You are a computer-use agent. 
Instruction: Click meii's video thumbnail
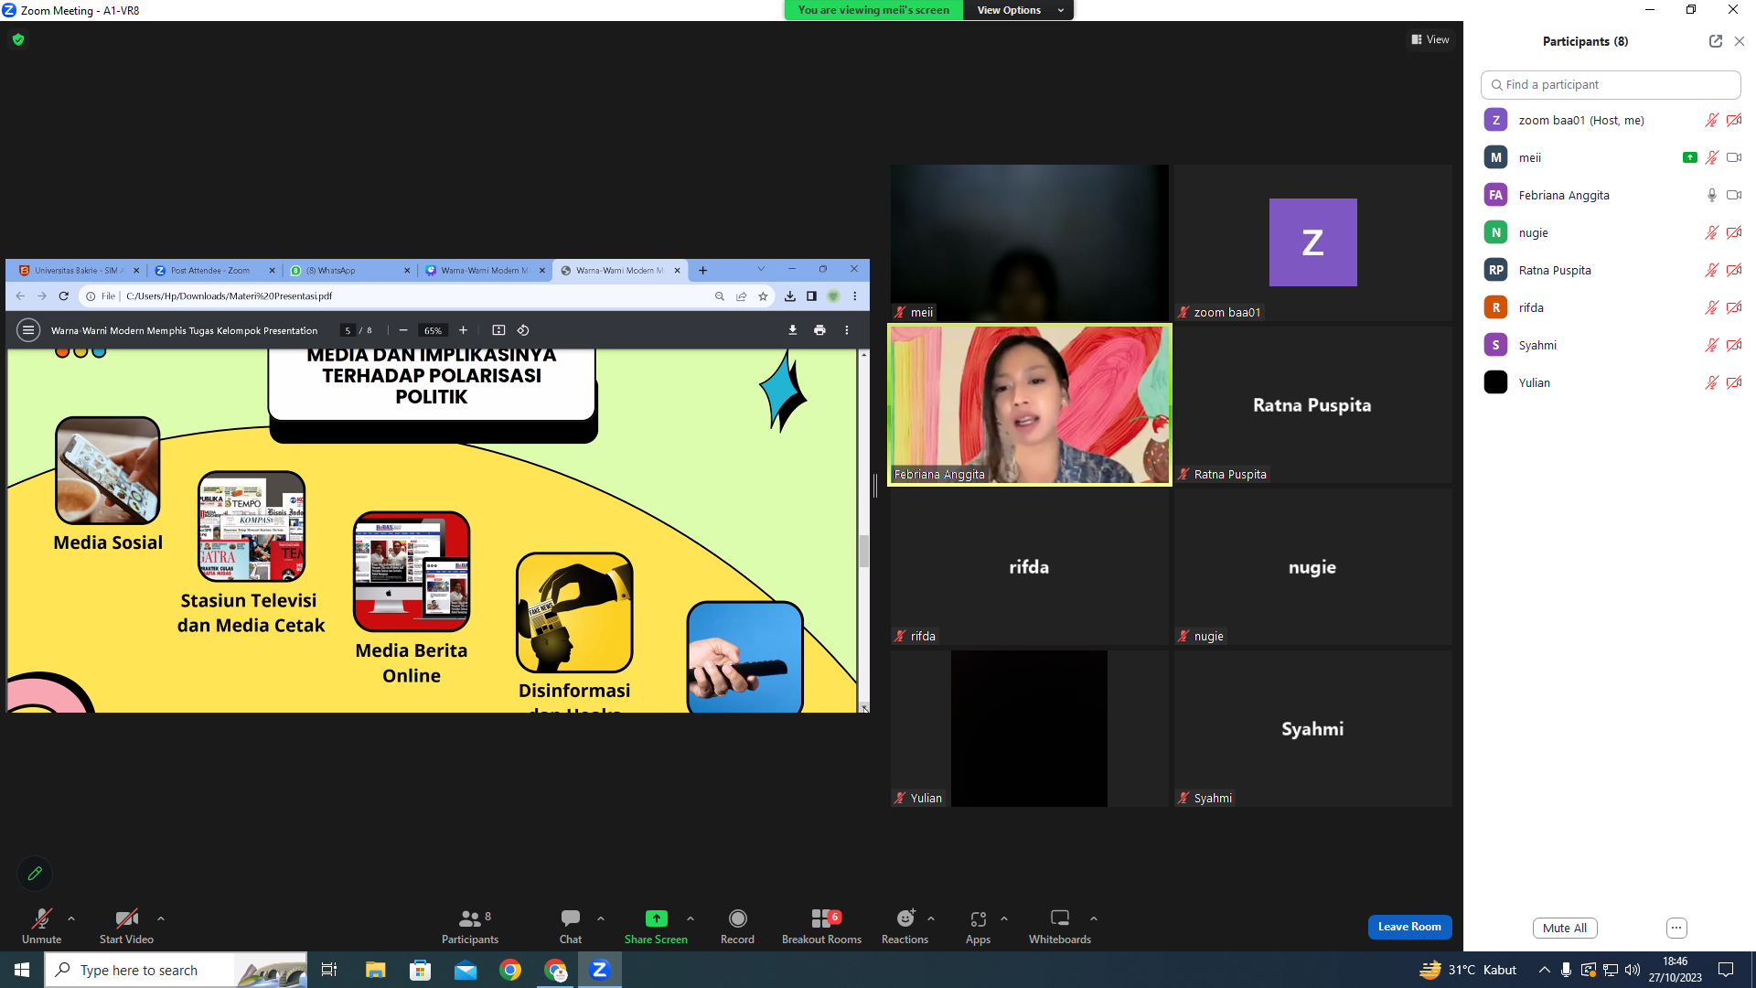(x=1029, y=242)
